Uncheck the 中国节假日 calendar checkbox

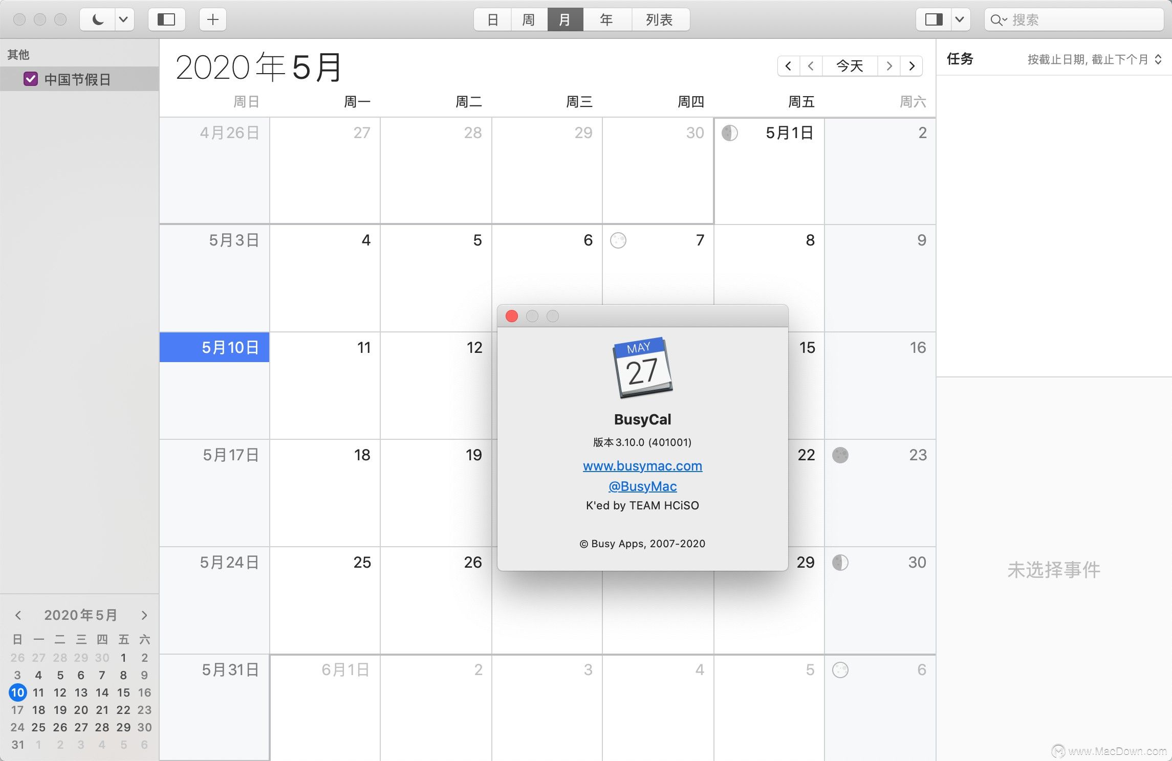(31, 79)
